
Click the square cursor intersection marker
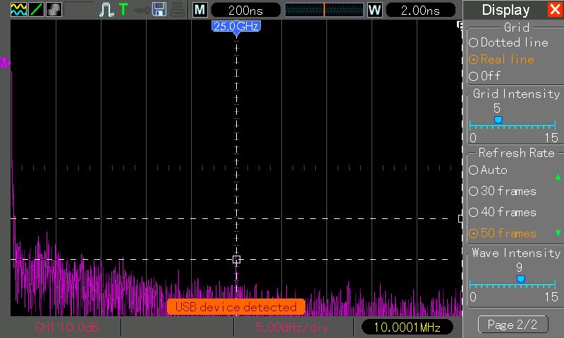click(x=236, y=259)
